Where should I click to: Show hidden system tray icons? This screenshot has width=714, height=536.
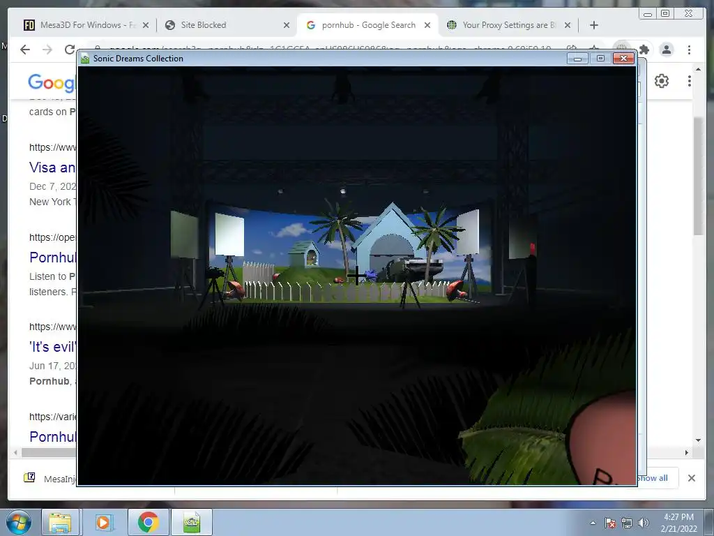(x=593, y=523)
